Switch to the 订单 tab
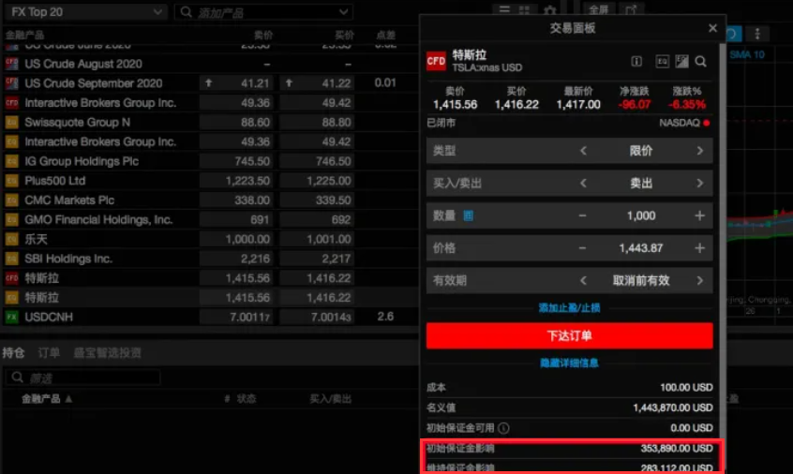The height and width of the screenshot is (474, 793). tap(49, 353)
